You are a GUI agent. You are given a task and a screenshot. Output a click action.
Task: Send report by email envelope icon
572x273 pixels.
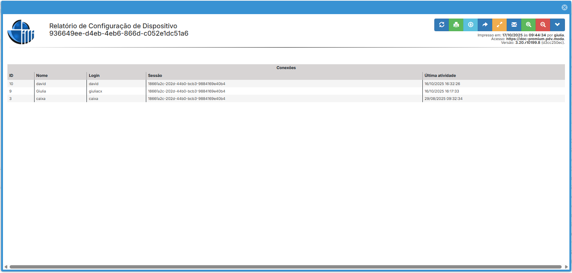514,25
